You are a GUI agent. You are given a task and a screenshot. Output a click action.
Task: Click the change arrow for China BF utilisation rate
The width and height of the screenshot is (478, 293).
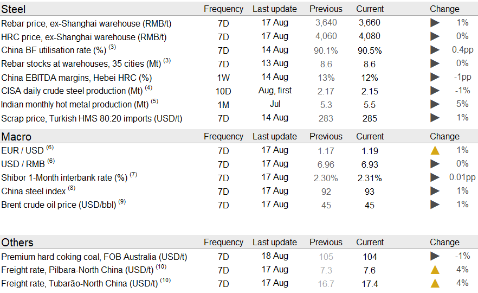pyautogui.click(x=435, y=50)
